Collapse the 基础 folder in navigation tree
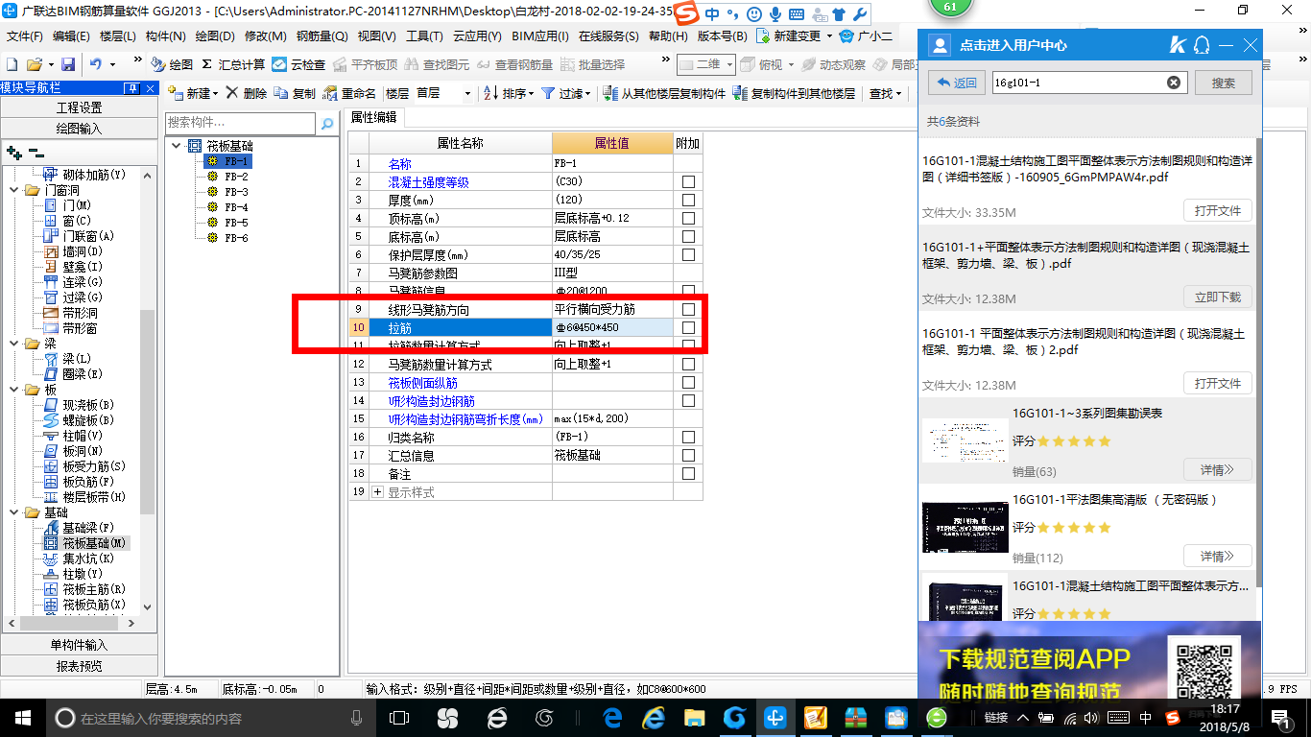The height and width of the screenshot is (737, 1311). click(13, 512)
